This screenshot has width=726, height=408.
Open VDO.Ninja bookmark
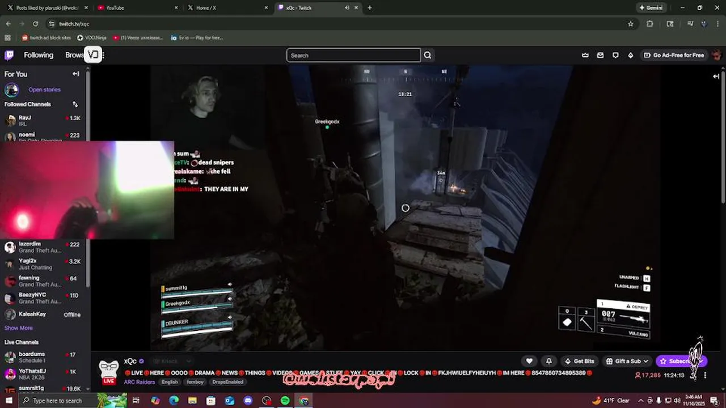pyautogui.click(x=92, y=38)
